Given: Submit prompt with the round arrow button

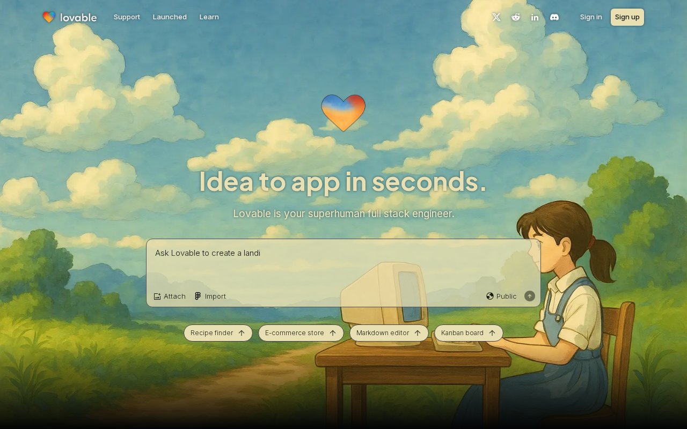Looking at the screenshot, I should 530,296.
